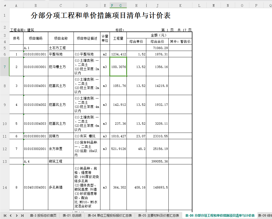Viewport: 272px width, 219px height.
Task: Click the select-all corner triangle
Action: (5, 6)
